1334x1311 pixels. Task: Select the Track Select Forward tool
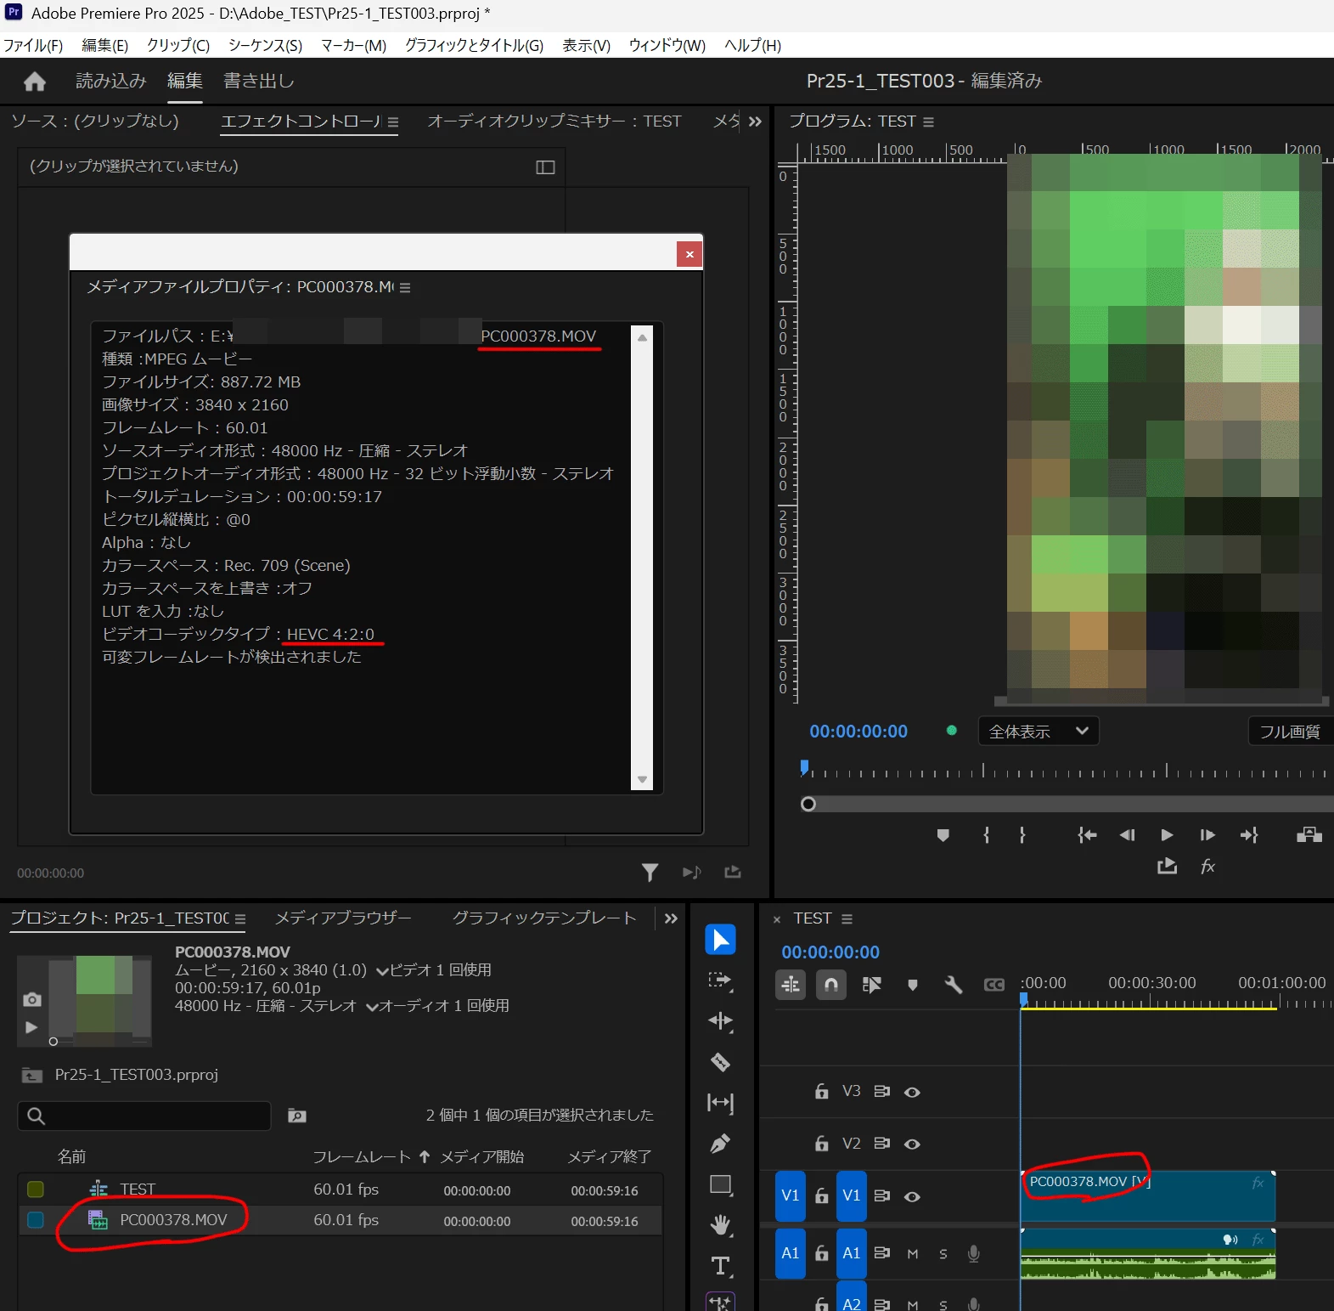(720, 980)
